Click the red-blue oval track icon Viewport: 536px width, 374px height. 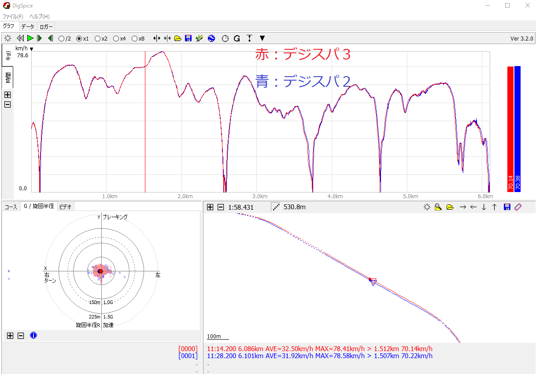[518, 207]
